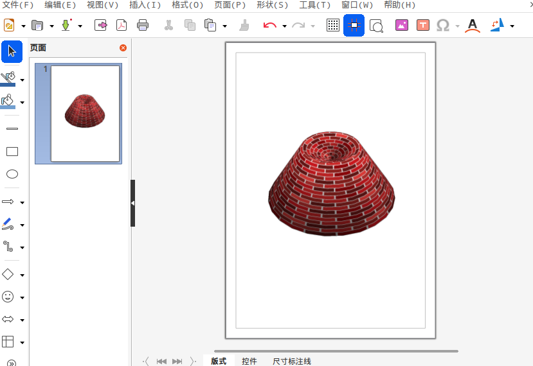Screen dimensions: 533x366
Task: Select the arrow selection tool
Action: 12,51
